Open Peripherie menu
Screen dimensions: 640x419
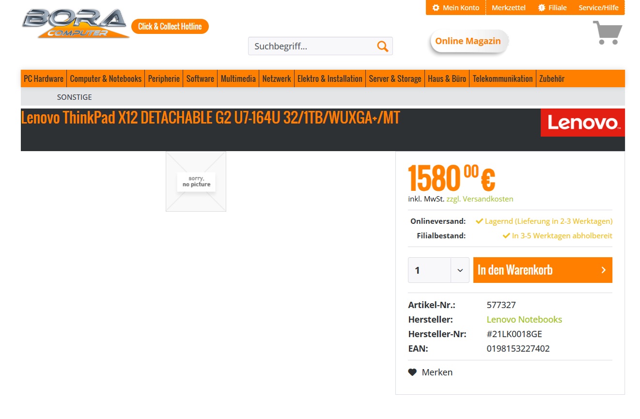pyautogui.click(x=164, y=78)
